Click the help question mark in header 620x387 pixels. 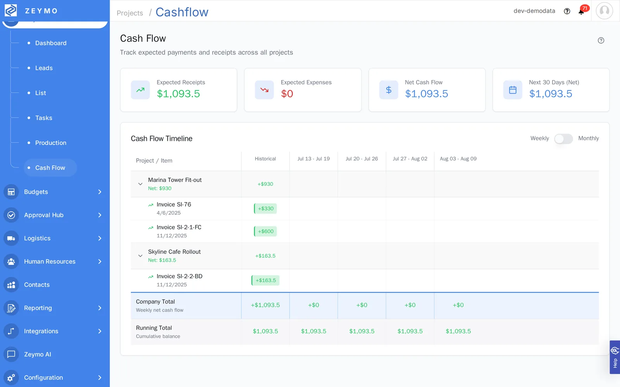tap(567, 11)
